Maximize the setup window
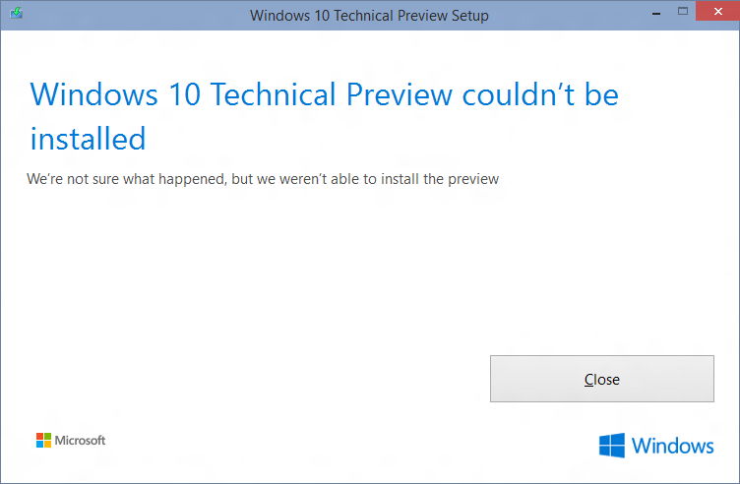The width and height of the screenshot is (740, 484). pos(682,12)
